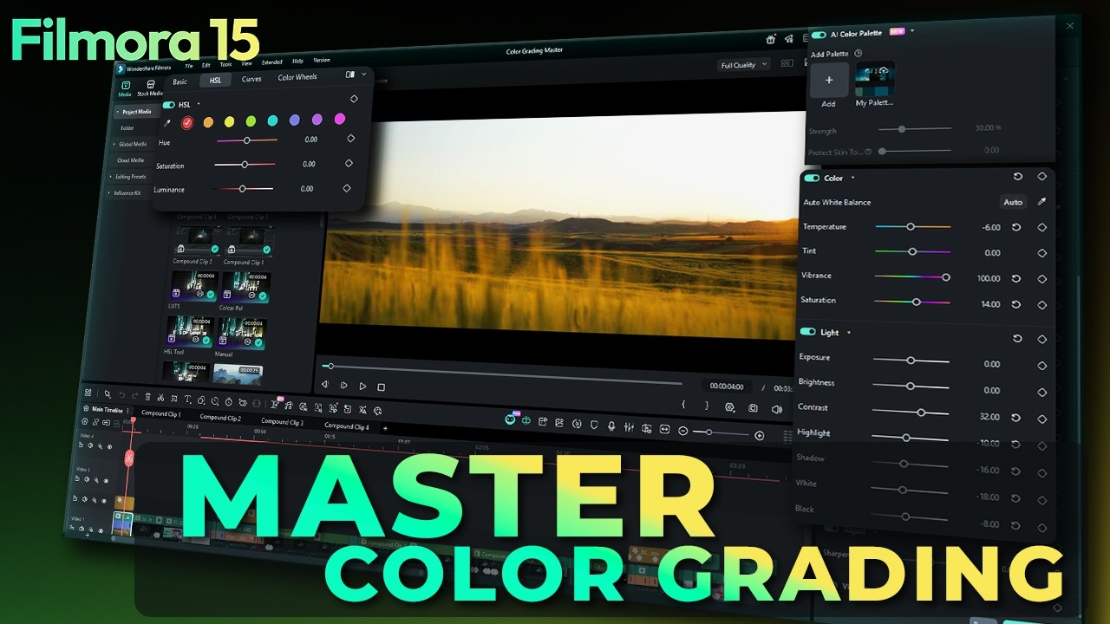This screenshot has width=1110, height=624.
Task: Open the Edit menu
Action: pyautogui.click(x=206, y=65)
